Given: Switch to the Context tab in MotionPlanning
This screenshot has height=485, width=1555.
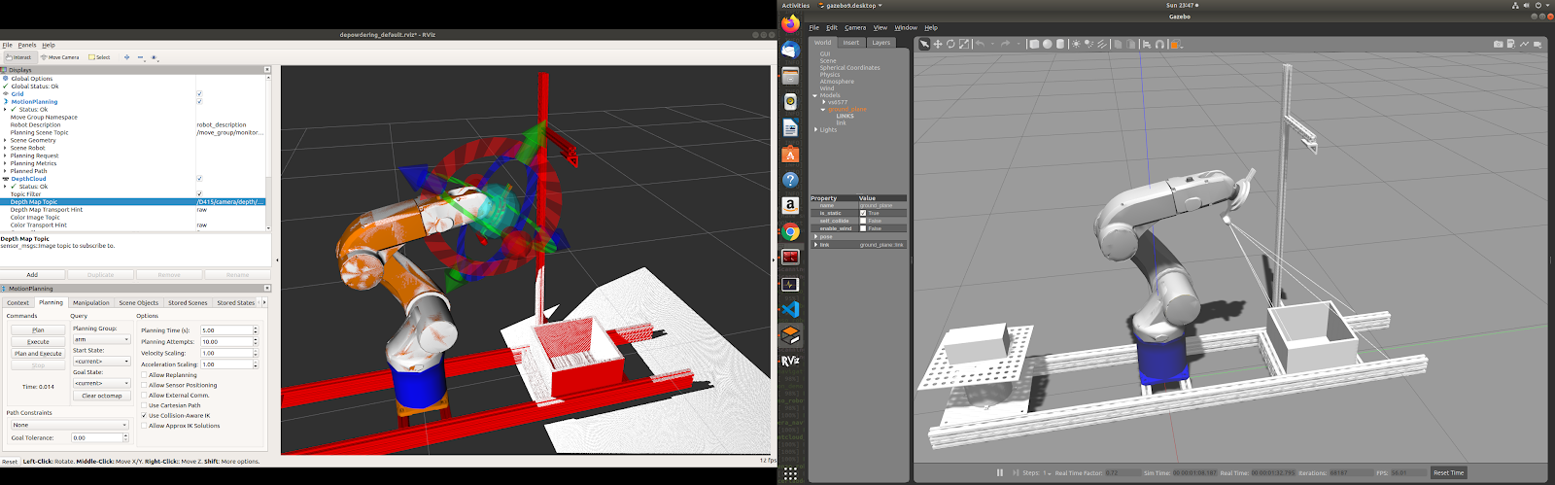Looking at the screenshot, I should point(18,302).
